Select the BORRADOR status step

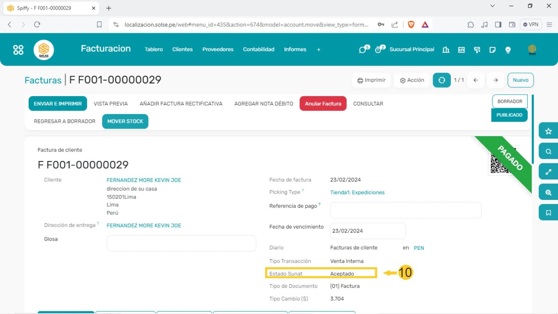pos(510,102)
